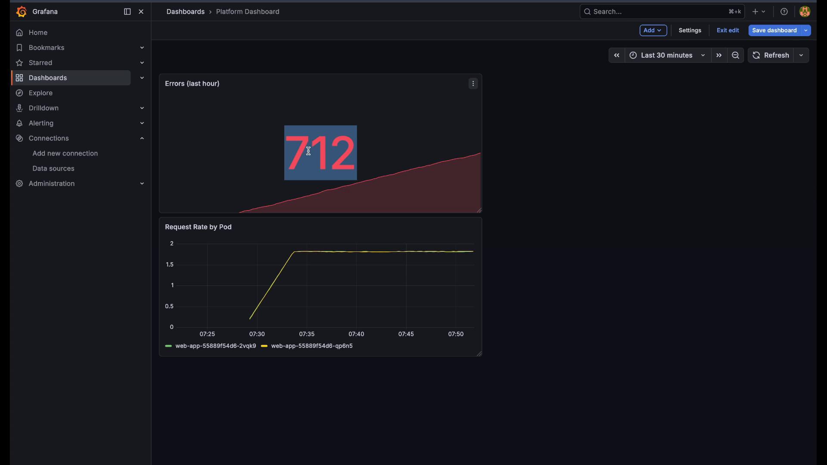The height and width of the screenshot is (465, 827).
Task: Click the Grafana logo icon
Action: [21, 12]
